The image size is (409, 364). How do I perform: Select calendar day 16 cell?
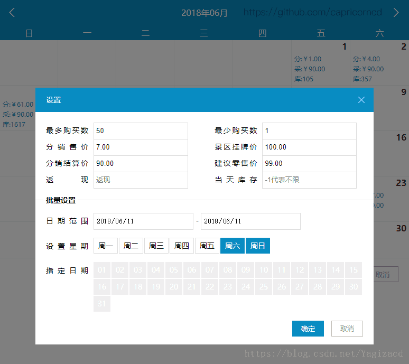click(x=391, y=154)
